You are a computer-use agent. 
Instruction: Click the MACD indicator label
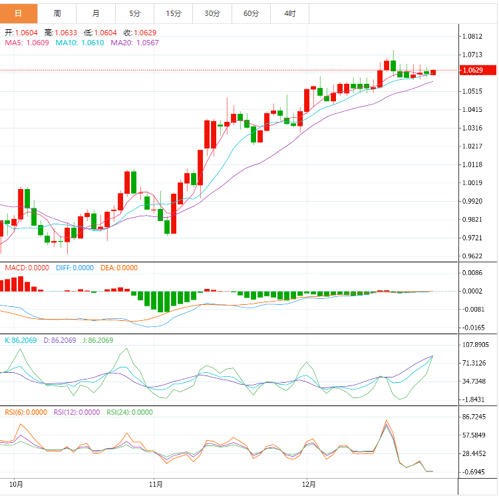(27, 268)
